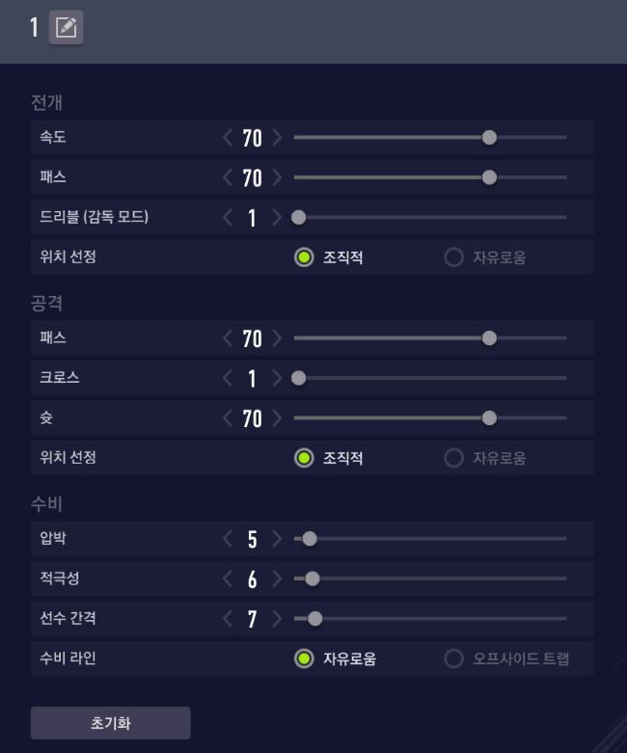This screenshot has height=753, width=627.
Task: Increase 공격 패스 value with right arrow
Action: click(x=278, y=338)
